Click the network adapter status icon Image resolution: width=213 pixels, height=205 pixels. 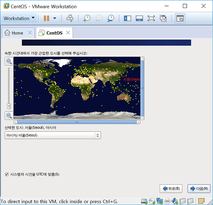tap(159, 201)
